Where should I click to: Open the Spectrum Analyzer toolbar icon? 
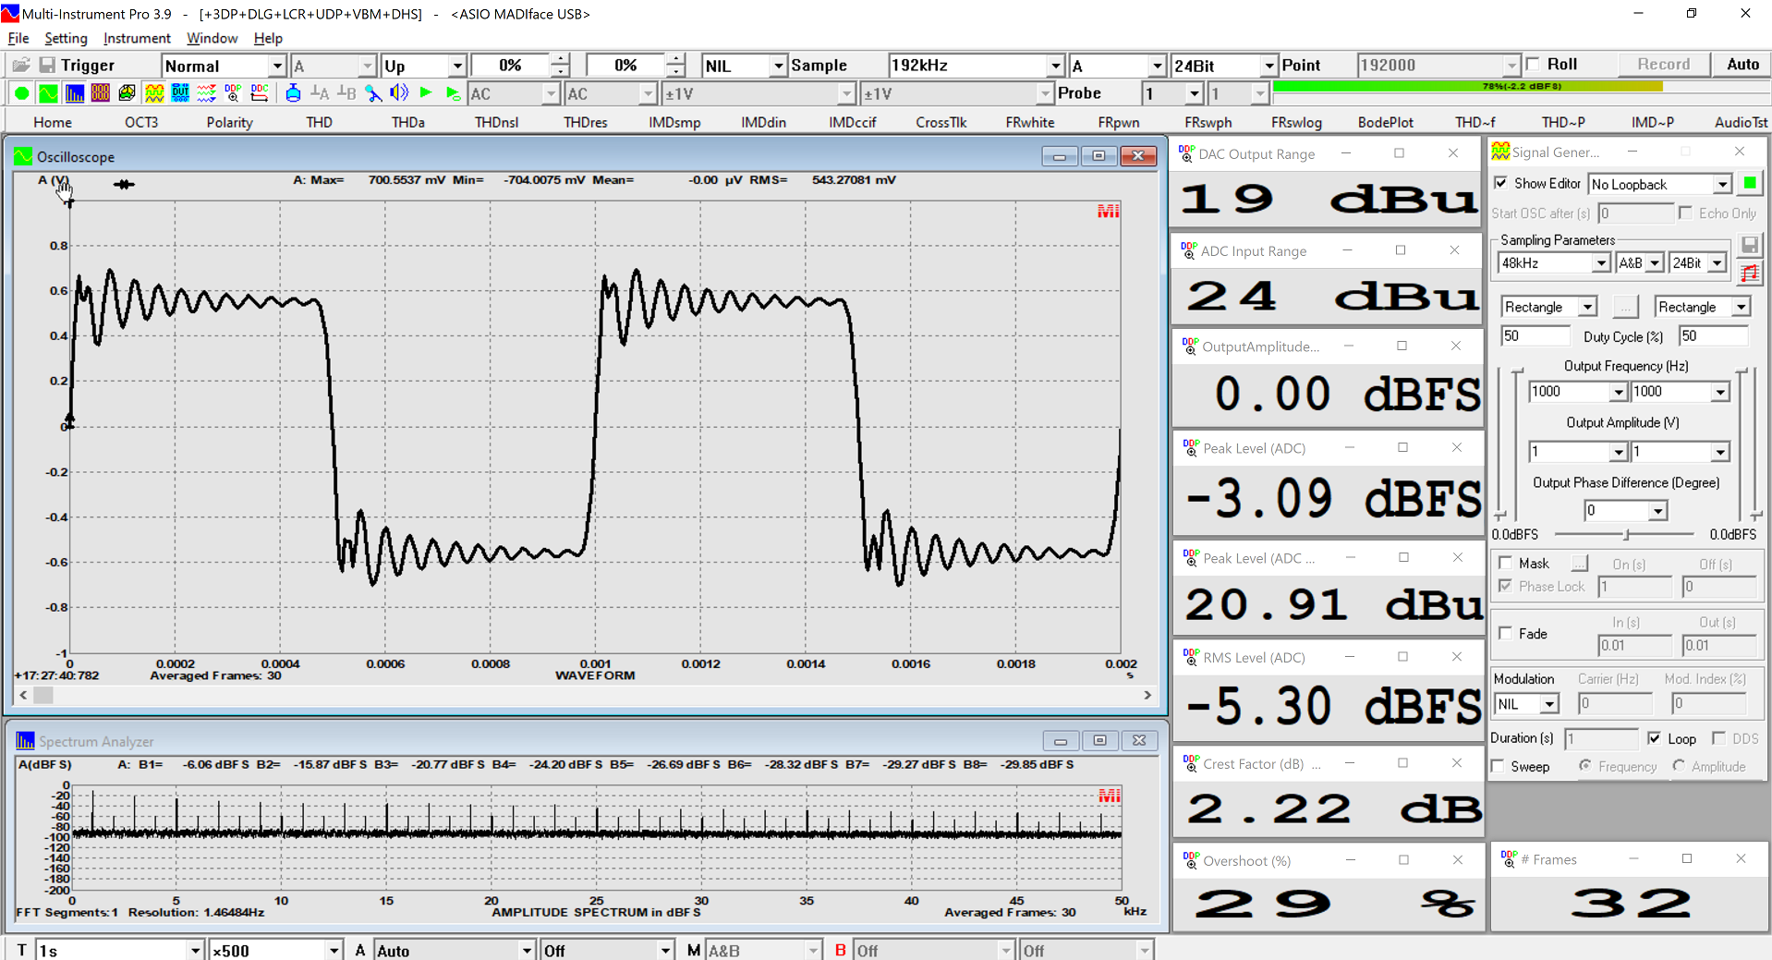(75, 93)
